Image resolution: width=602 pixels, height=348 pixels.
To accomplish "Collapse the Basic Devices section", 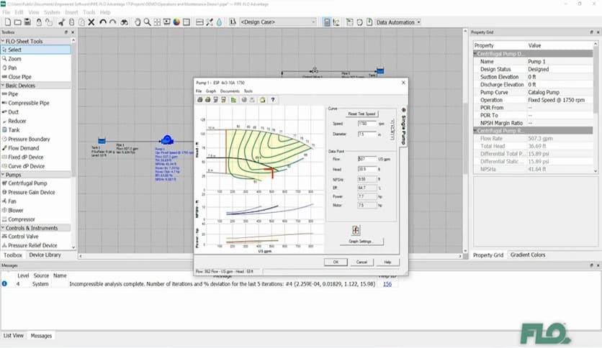I will tap(3, 86).
